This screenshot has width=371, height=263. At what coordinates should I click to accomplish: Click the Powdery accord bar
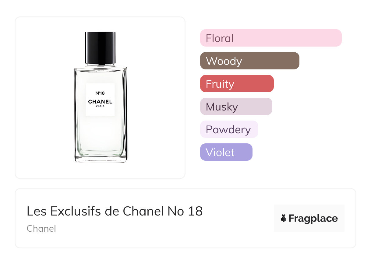click(229, 129)
